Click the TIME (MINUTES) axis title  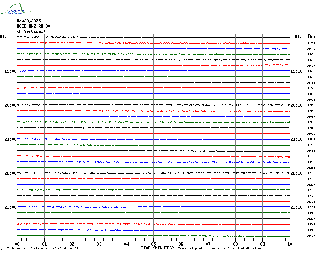pos(157,248)
